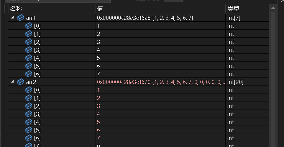The image size is (284, 147).
Task: Click variable icon of arr2 element [5]
Action: click(x=29, y=130)
